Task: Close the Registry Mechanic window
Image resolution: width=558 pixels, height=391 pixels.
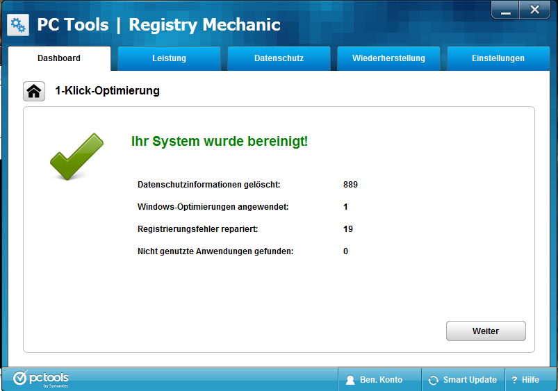Action: point(534,10)
